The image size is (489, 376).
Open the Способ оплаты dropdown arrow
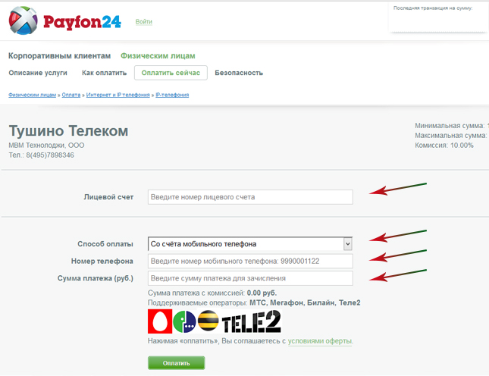coord(348,244)
